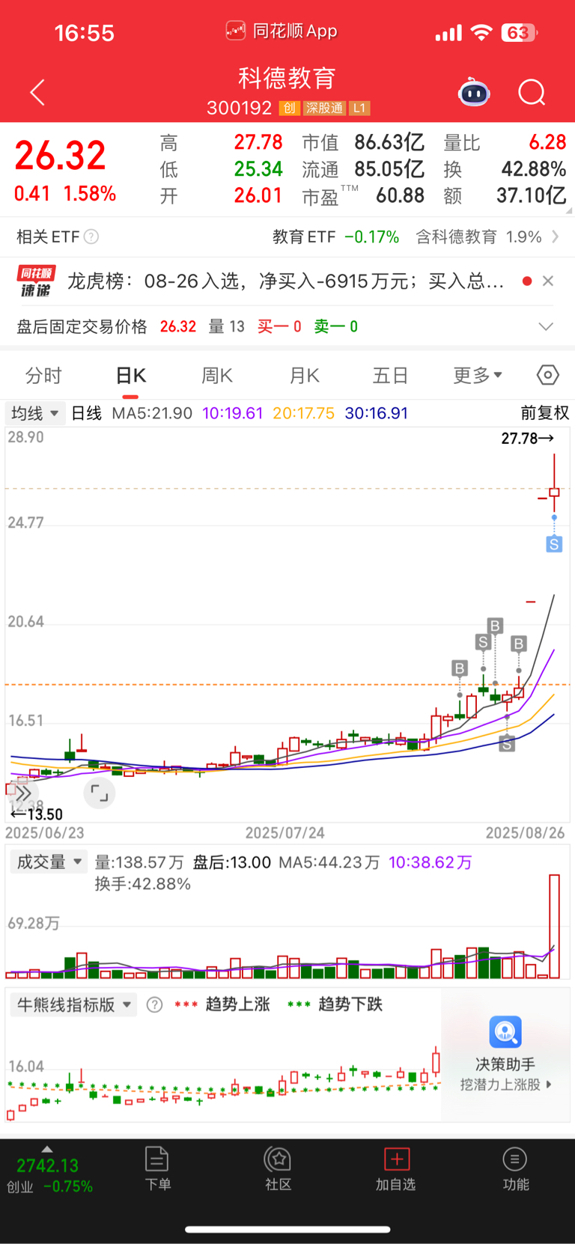The width and height of the screenshot is (575, 1244).
Task: Switch to 五日 tab
Action: pos(390,375)
